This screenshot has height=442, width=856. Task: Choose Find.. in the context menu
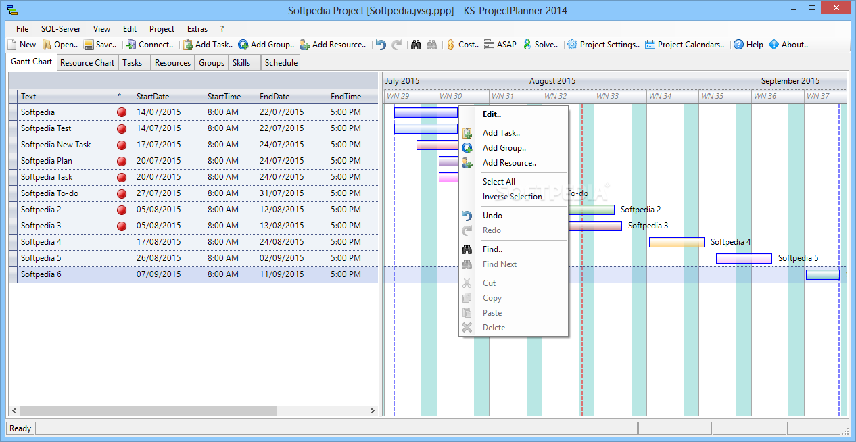pyautogui.click(x=514, y=249)
